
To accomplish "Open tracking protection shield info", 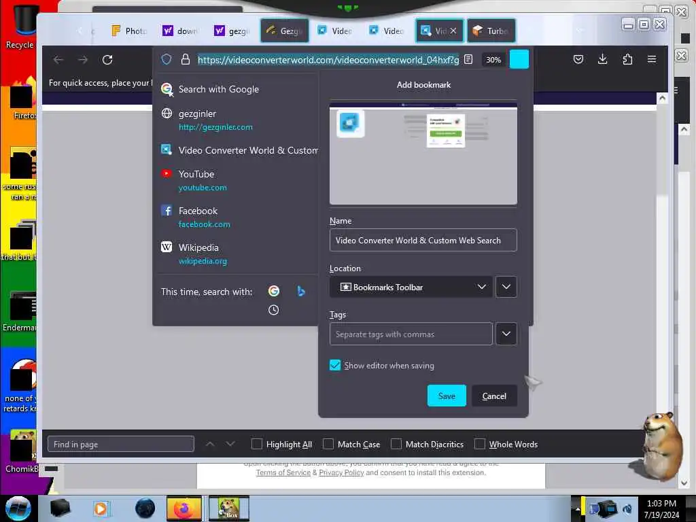I will 167,59.
